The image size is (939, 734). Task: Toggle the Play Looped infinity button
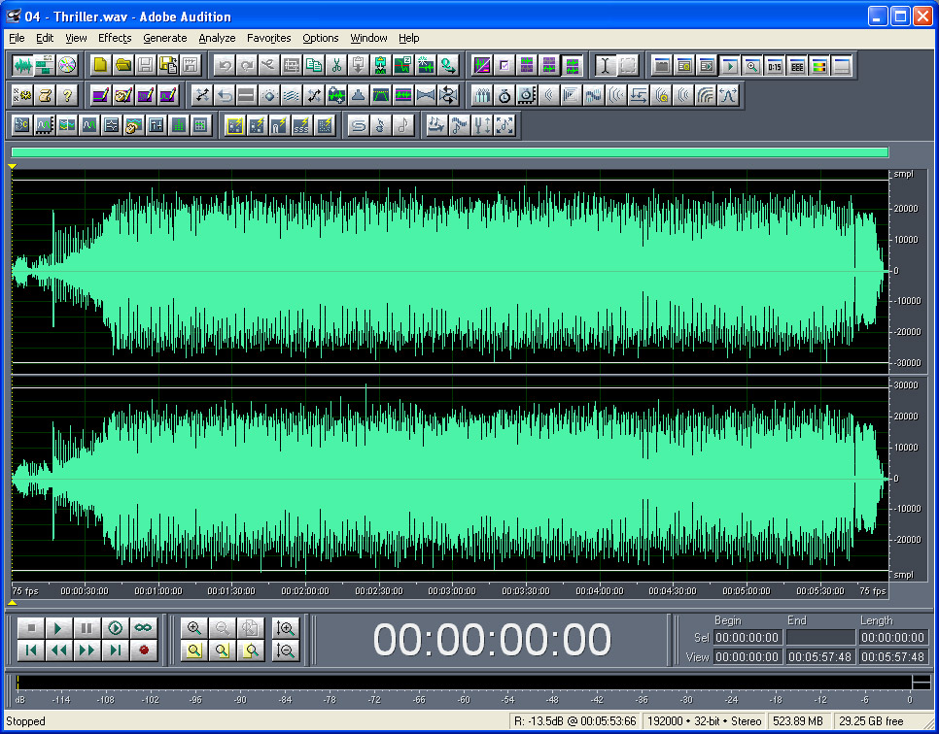click(144, 628)
